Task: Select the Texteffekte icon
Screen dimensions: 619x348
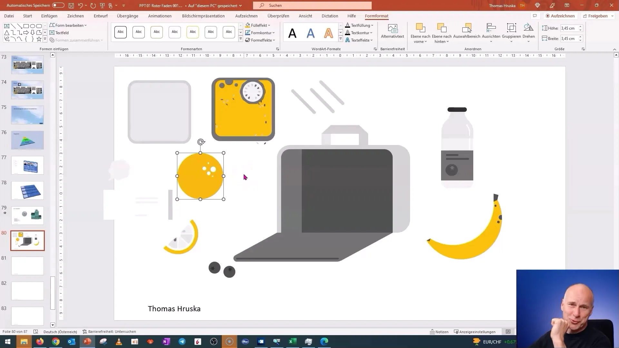Action: [x=348, y=40]
